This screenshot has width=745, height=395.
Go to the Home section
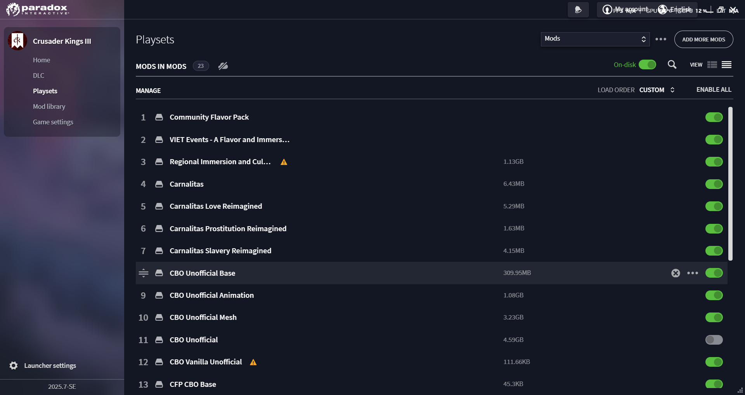point(42,60)
